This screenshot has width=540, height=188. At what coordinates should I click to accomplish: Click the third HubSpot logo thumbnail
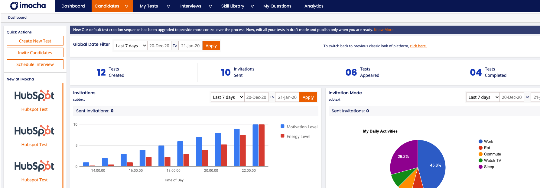pyautogui.click(x=34, y=166)
